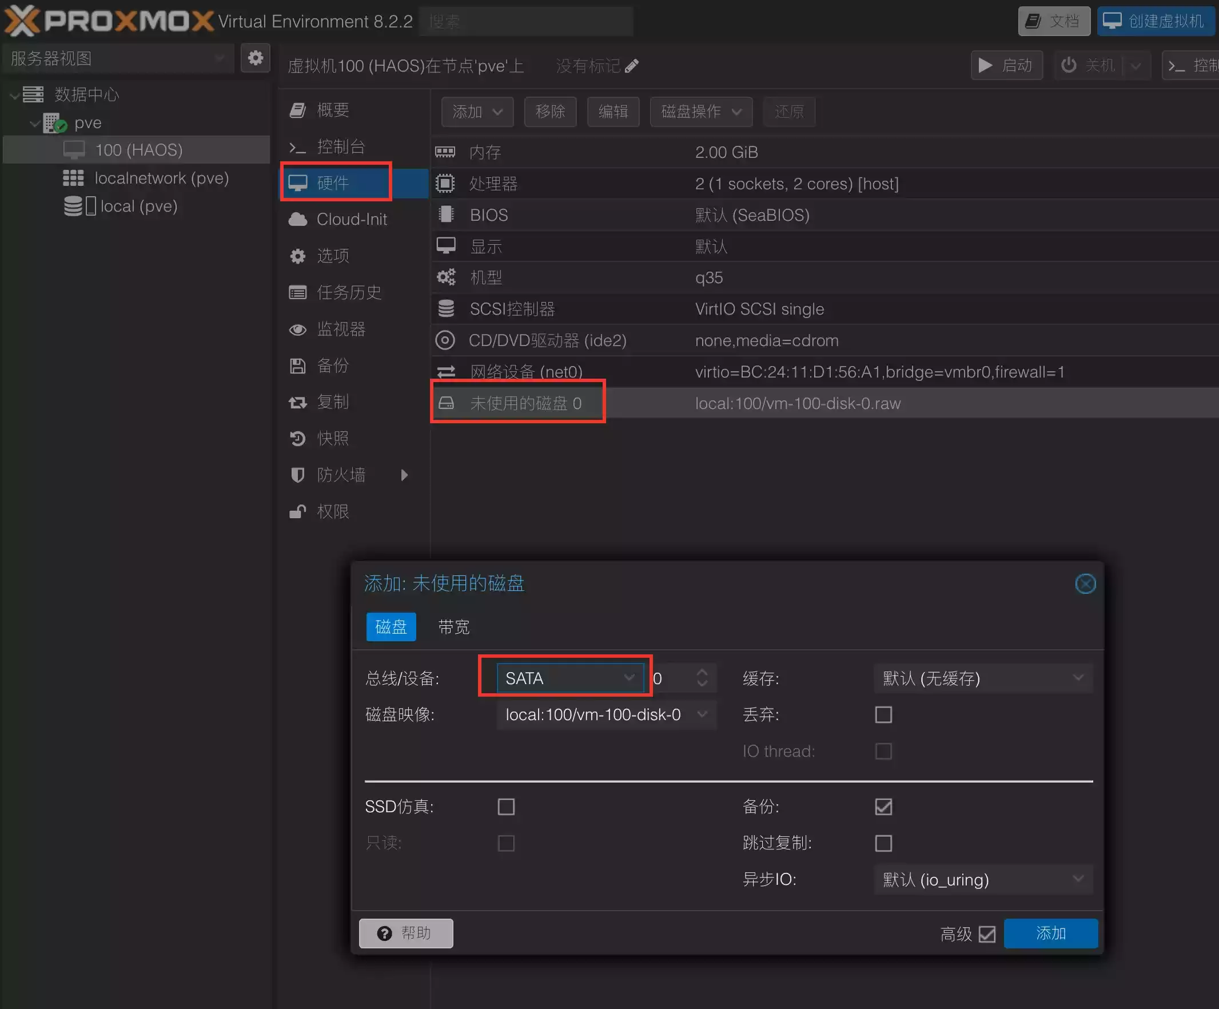
Task: Select the local (pve) storage node
Action: click(138, 206)
